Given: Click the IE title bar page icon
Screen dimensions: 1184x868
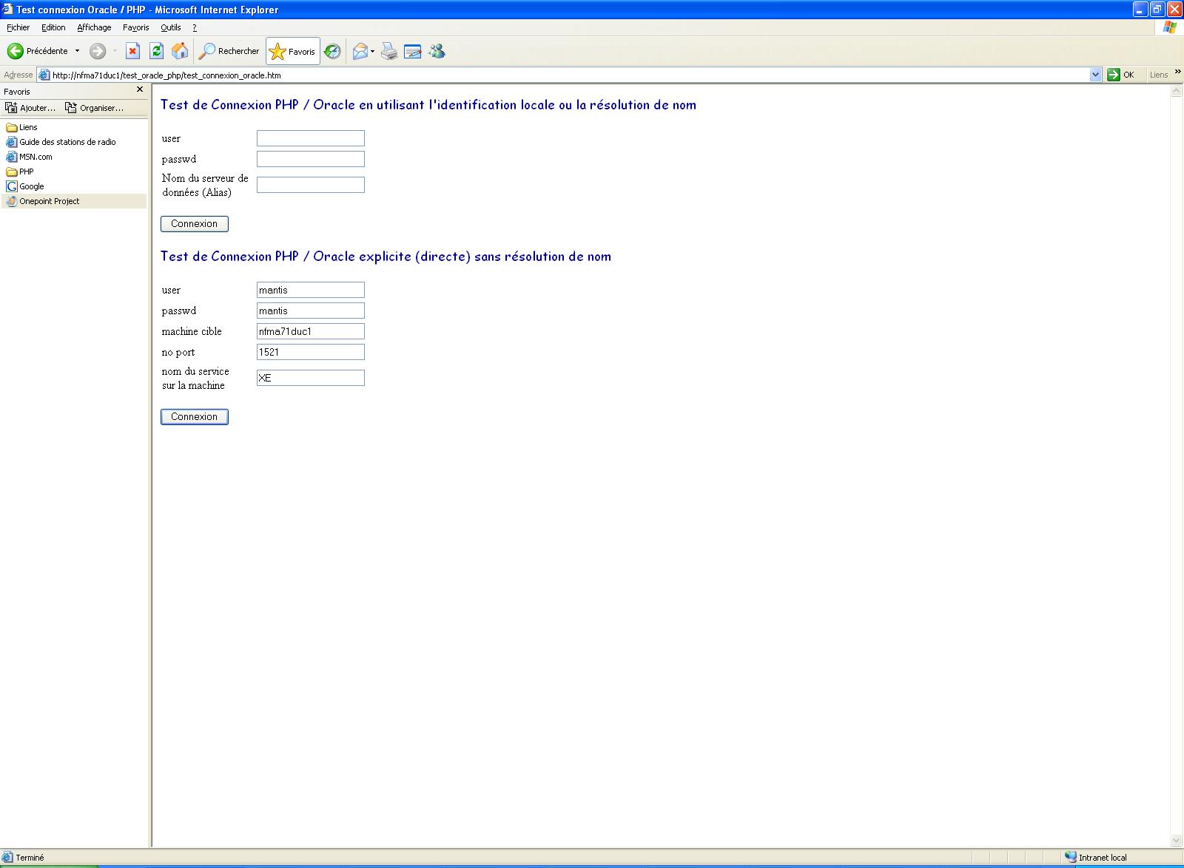Looking at the screenshot, I should (x=8, y=10).
